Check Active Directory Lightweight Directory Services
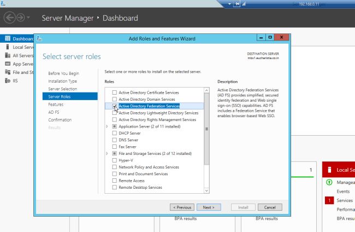Viewport: 355px width, 232px height. tap(115, 113)
